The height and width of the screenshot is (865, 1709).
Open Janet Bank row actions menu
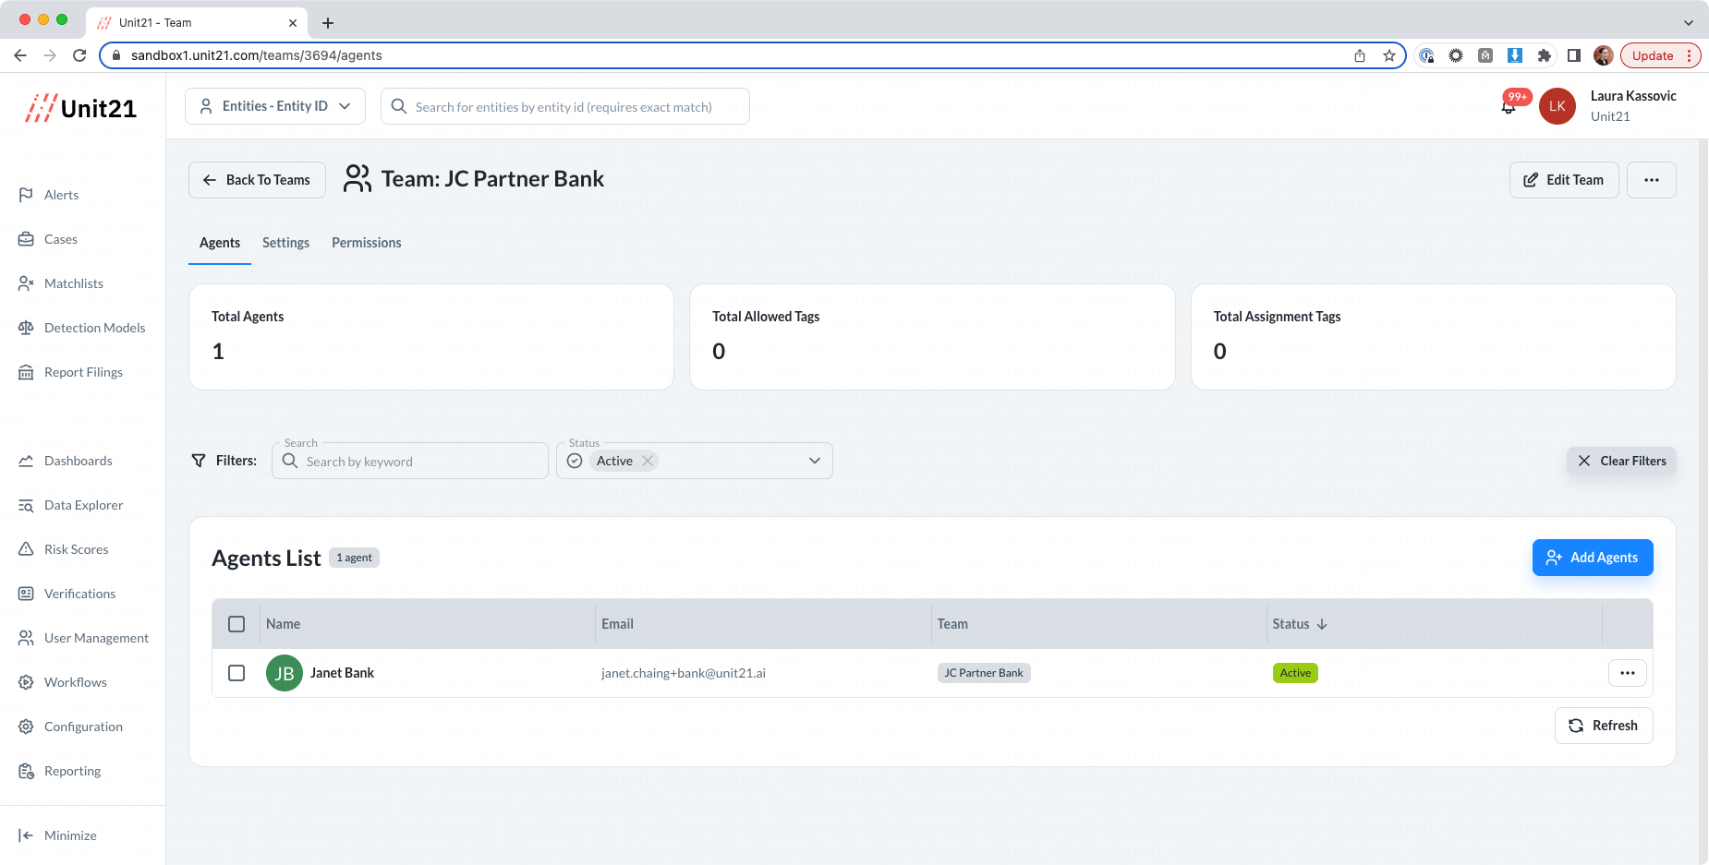pyautogui.click(x=1628, y=673)
